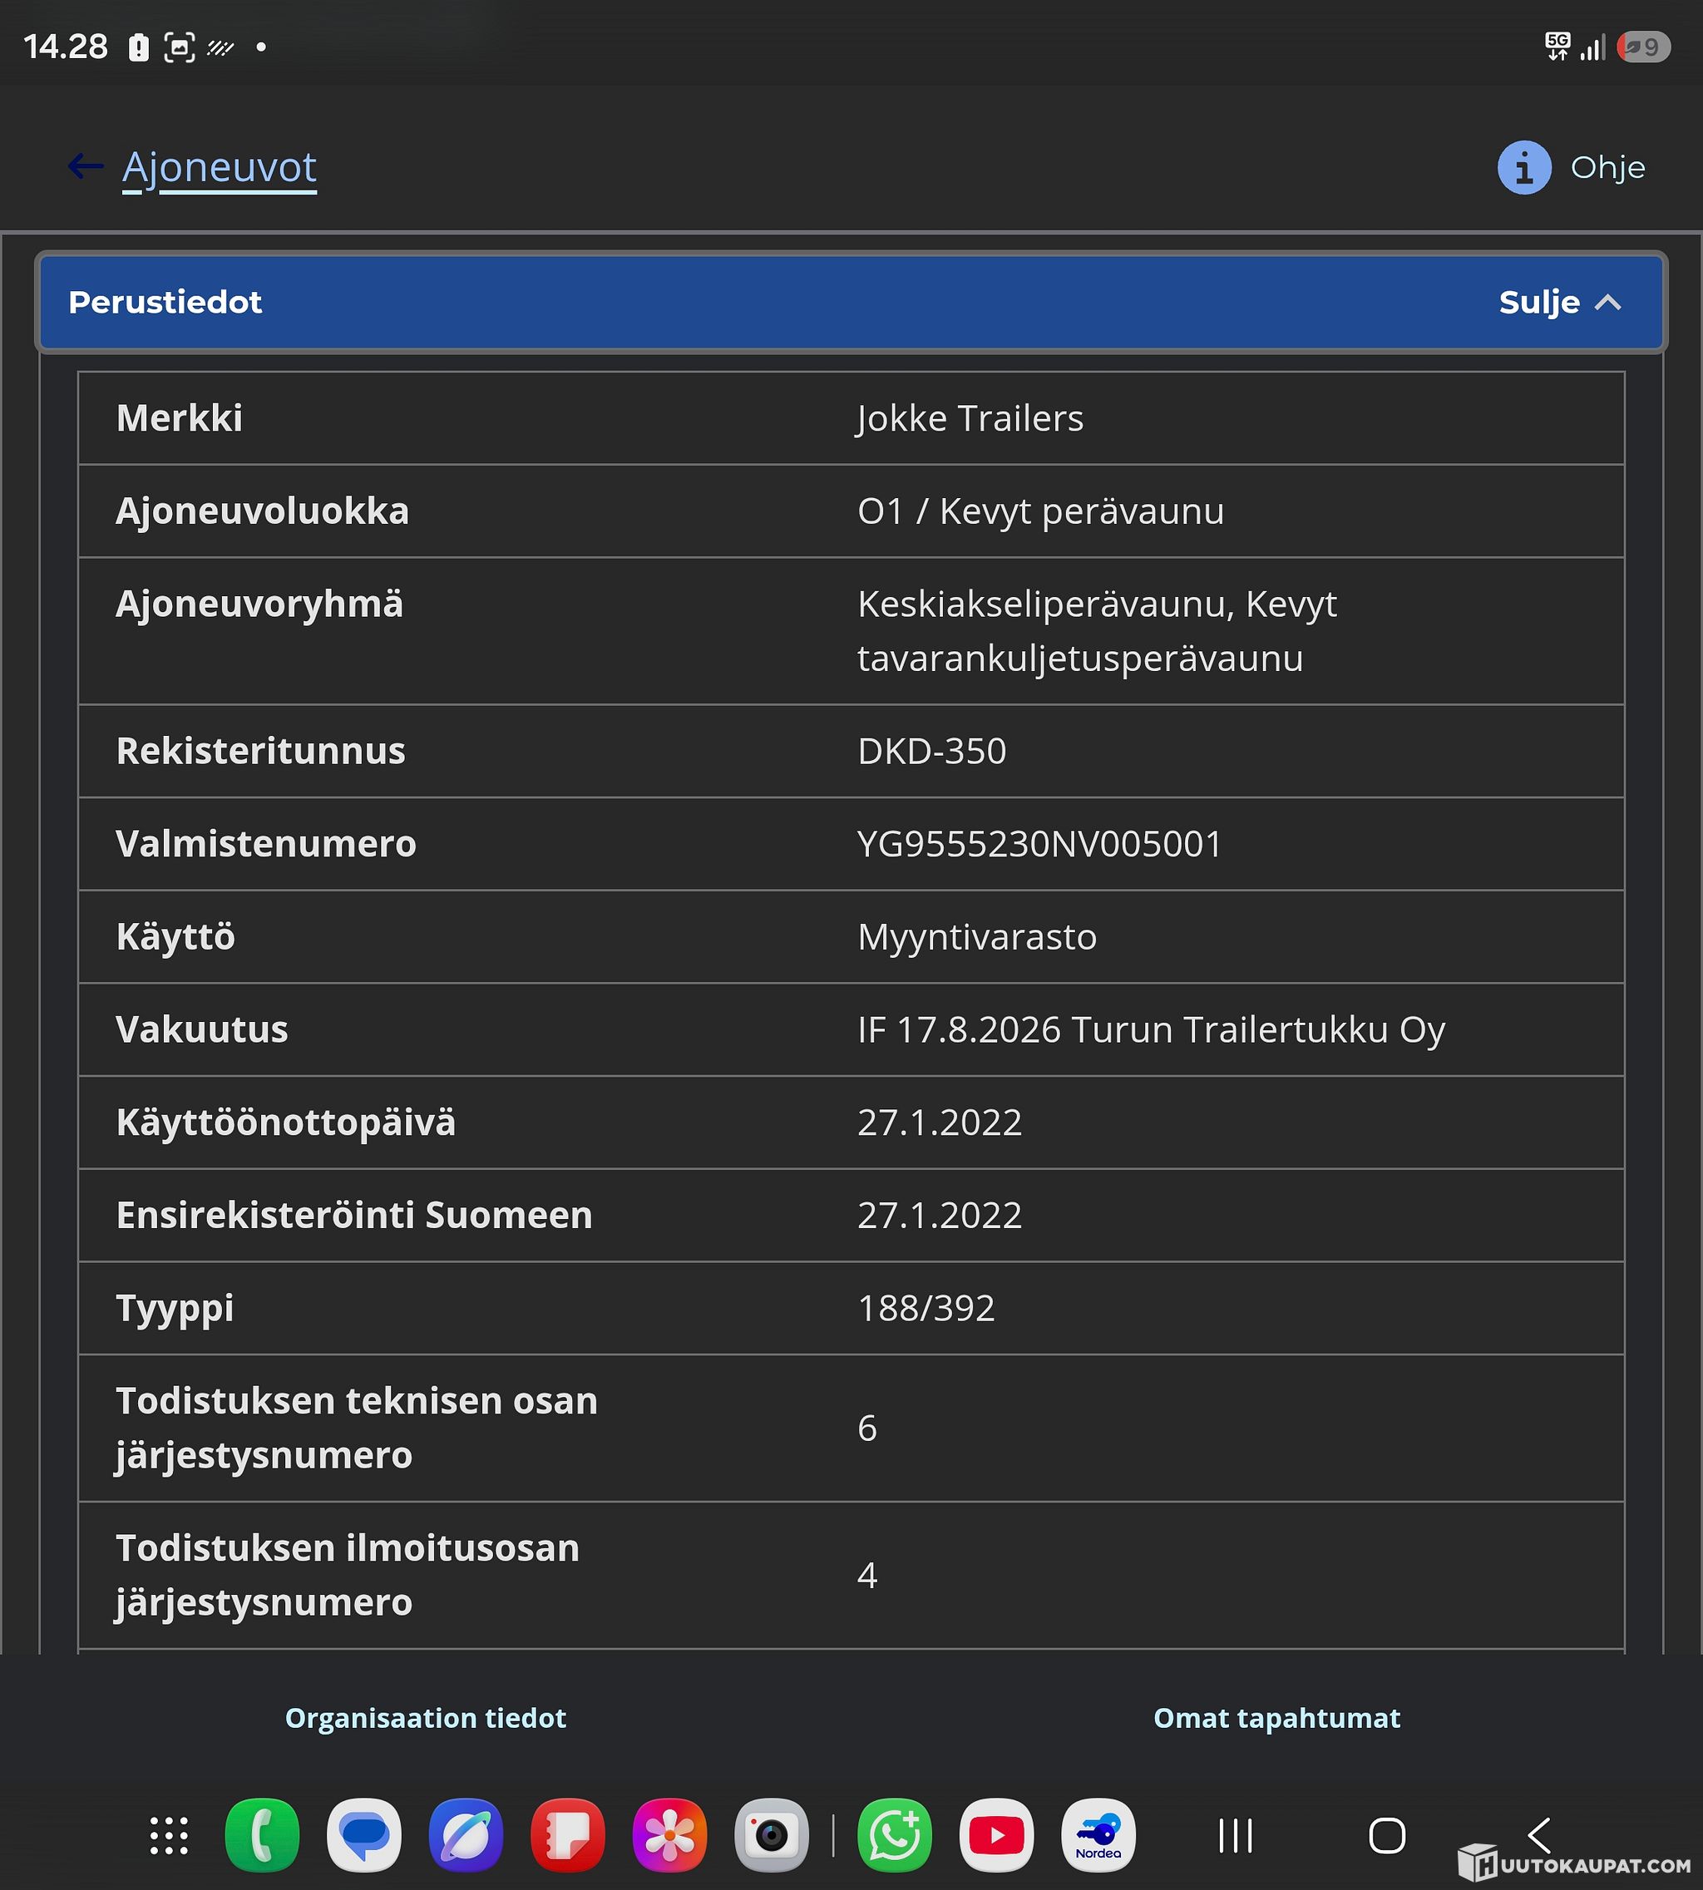Viewport: 1703px width, 1890px height.
Task: Click the Merkki row label
Action: (180, 417)
